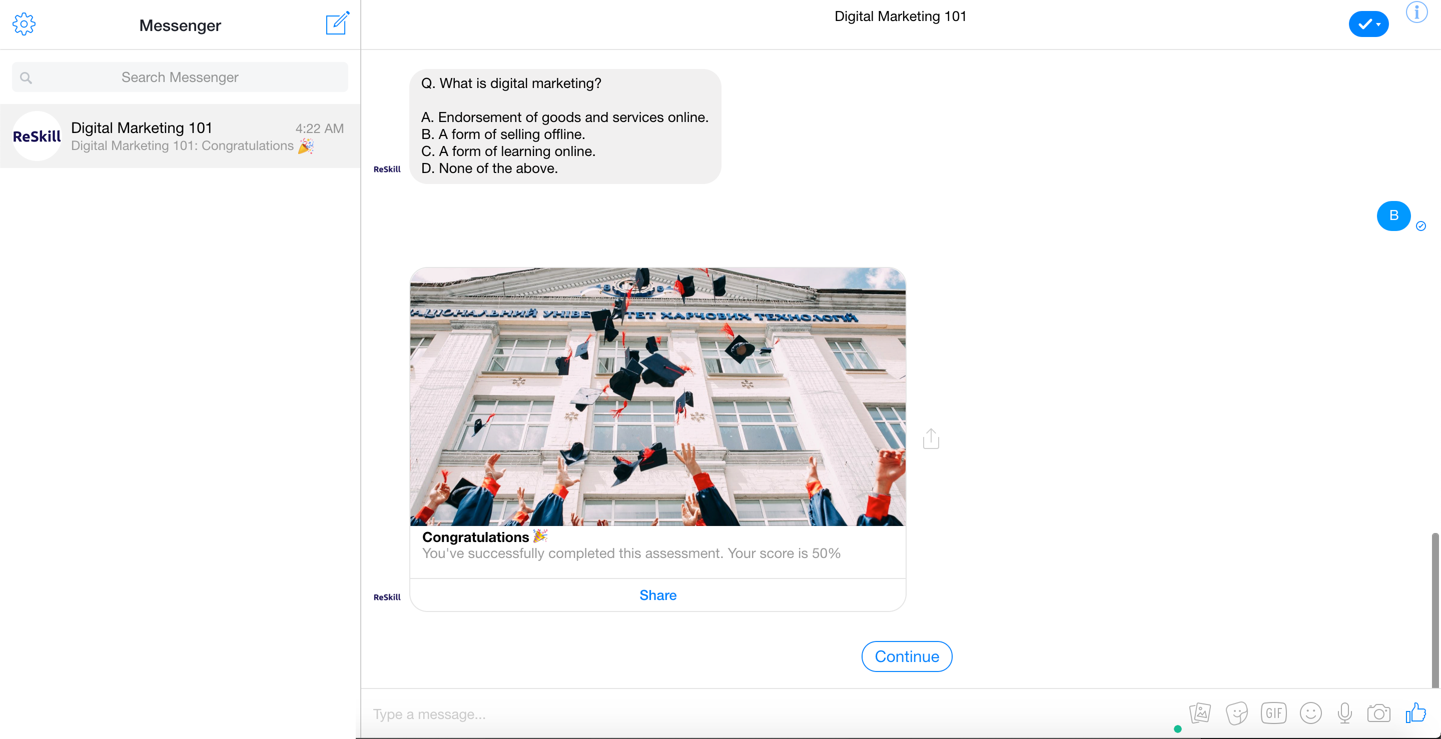Open Messenger settings gear icon

(24, 24)
